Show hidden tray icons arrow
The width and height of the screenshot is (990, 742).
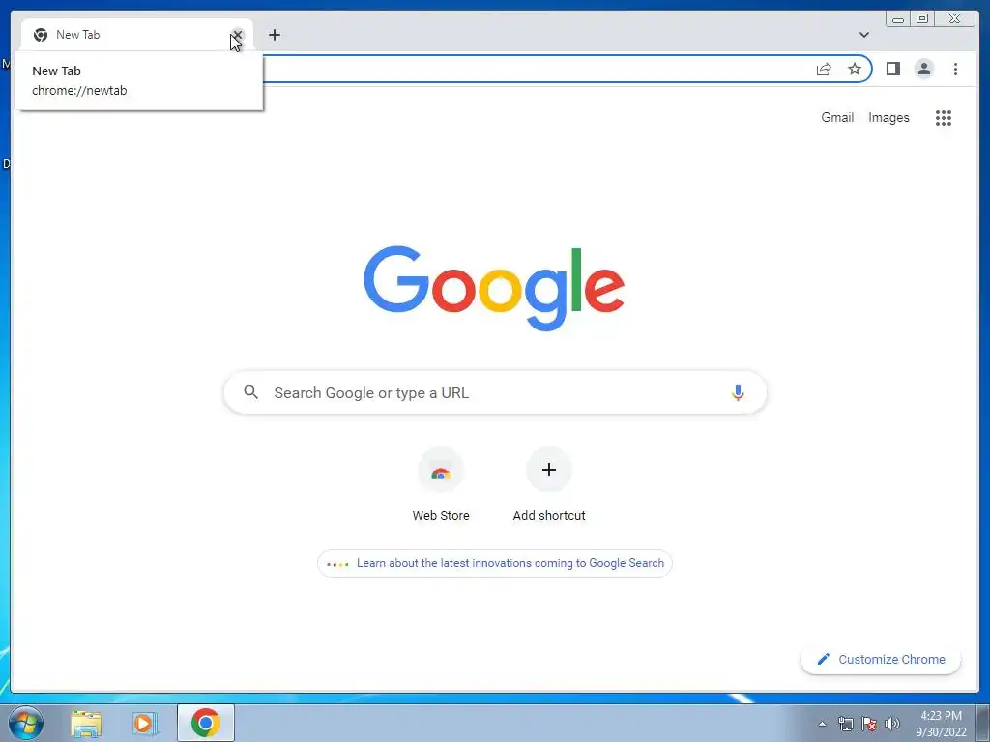tap(822, 724)
